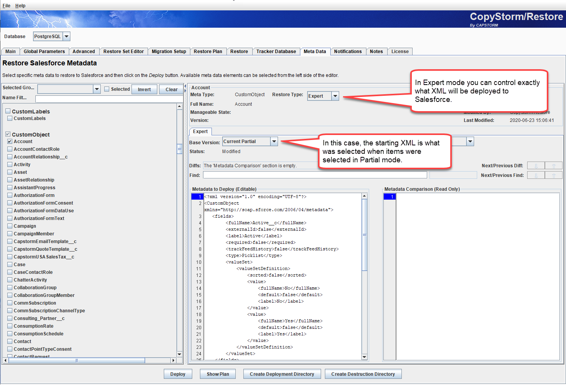Viewport: 566px width, 385px height.
Task: Click the Name Filter input field
Action: [109, 99]
